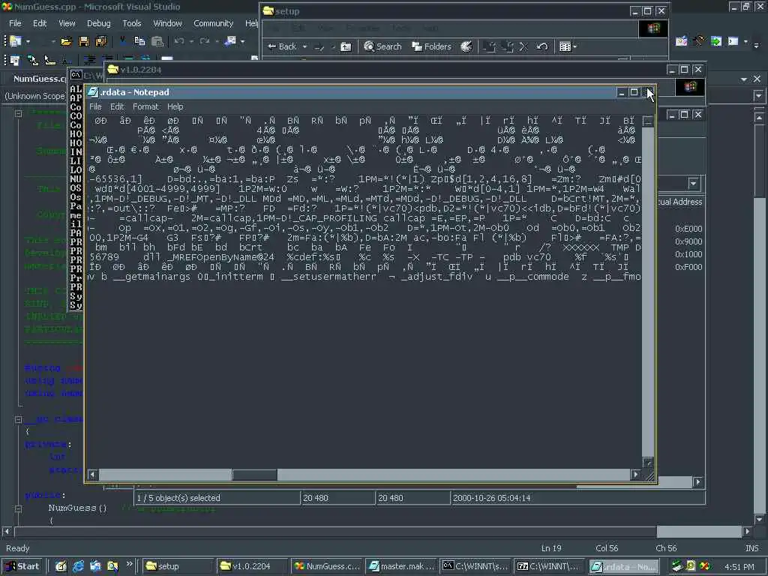The image size is (768, 576).
Task: Click the Up one level folder icon in setup window
Action: (346, 47)
